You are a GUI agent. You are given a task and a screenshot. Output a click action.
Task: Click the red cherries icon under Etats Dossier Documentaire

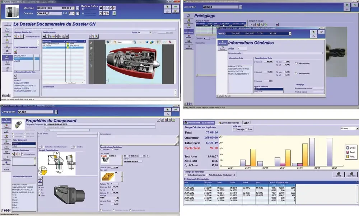15,52
